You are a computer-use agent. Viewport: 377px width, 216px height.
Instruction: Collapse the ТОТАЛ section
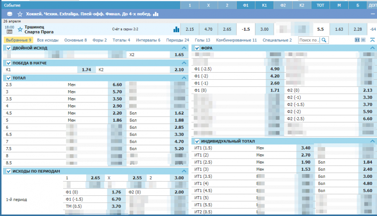(184, 77)
